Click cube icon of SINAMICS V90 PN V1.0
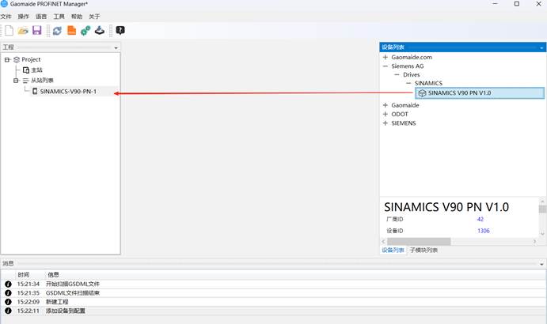547x324 pixels. 422,93
